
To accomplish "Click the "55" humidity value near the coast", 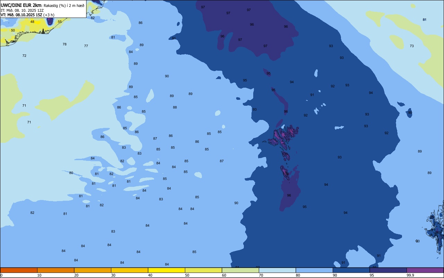I will [60, 22].
